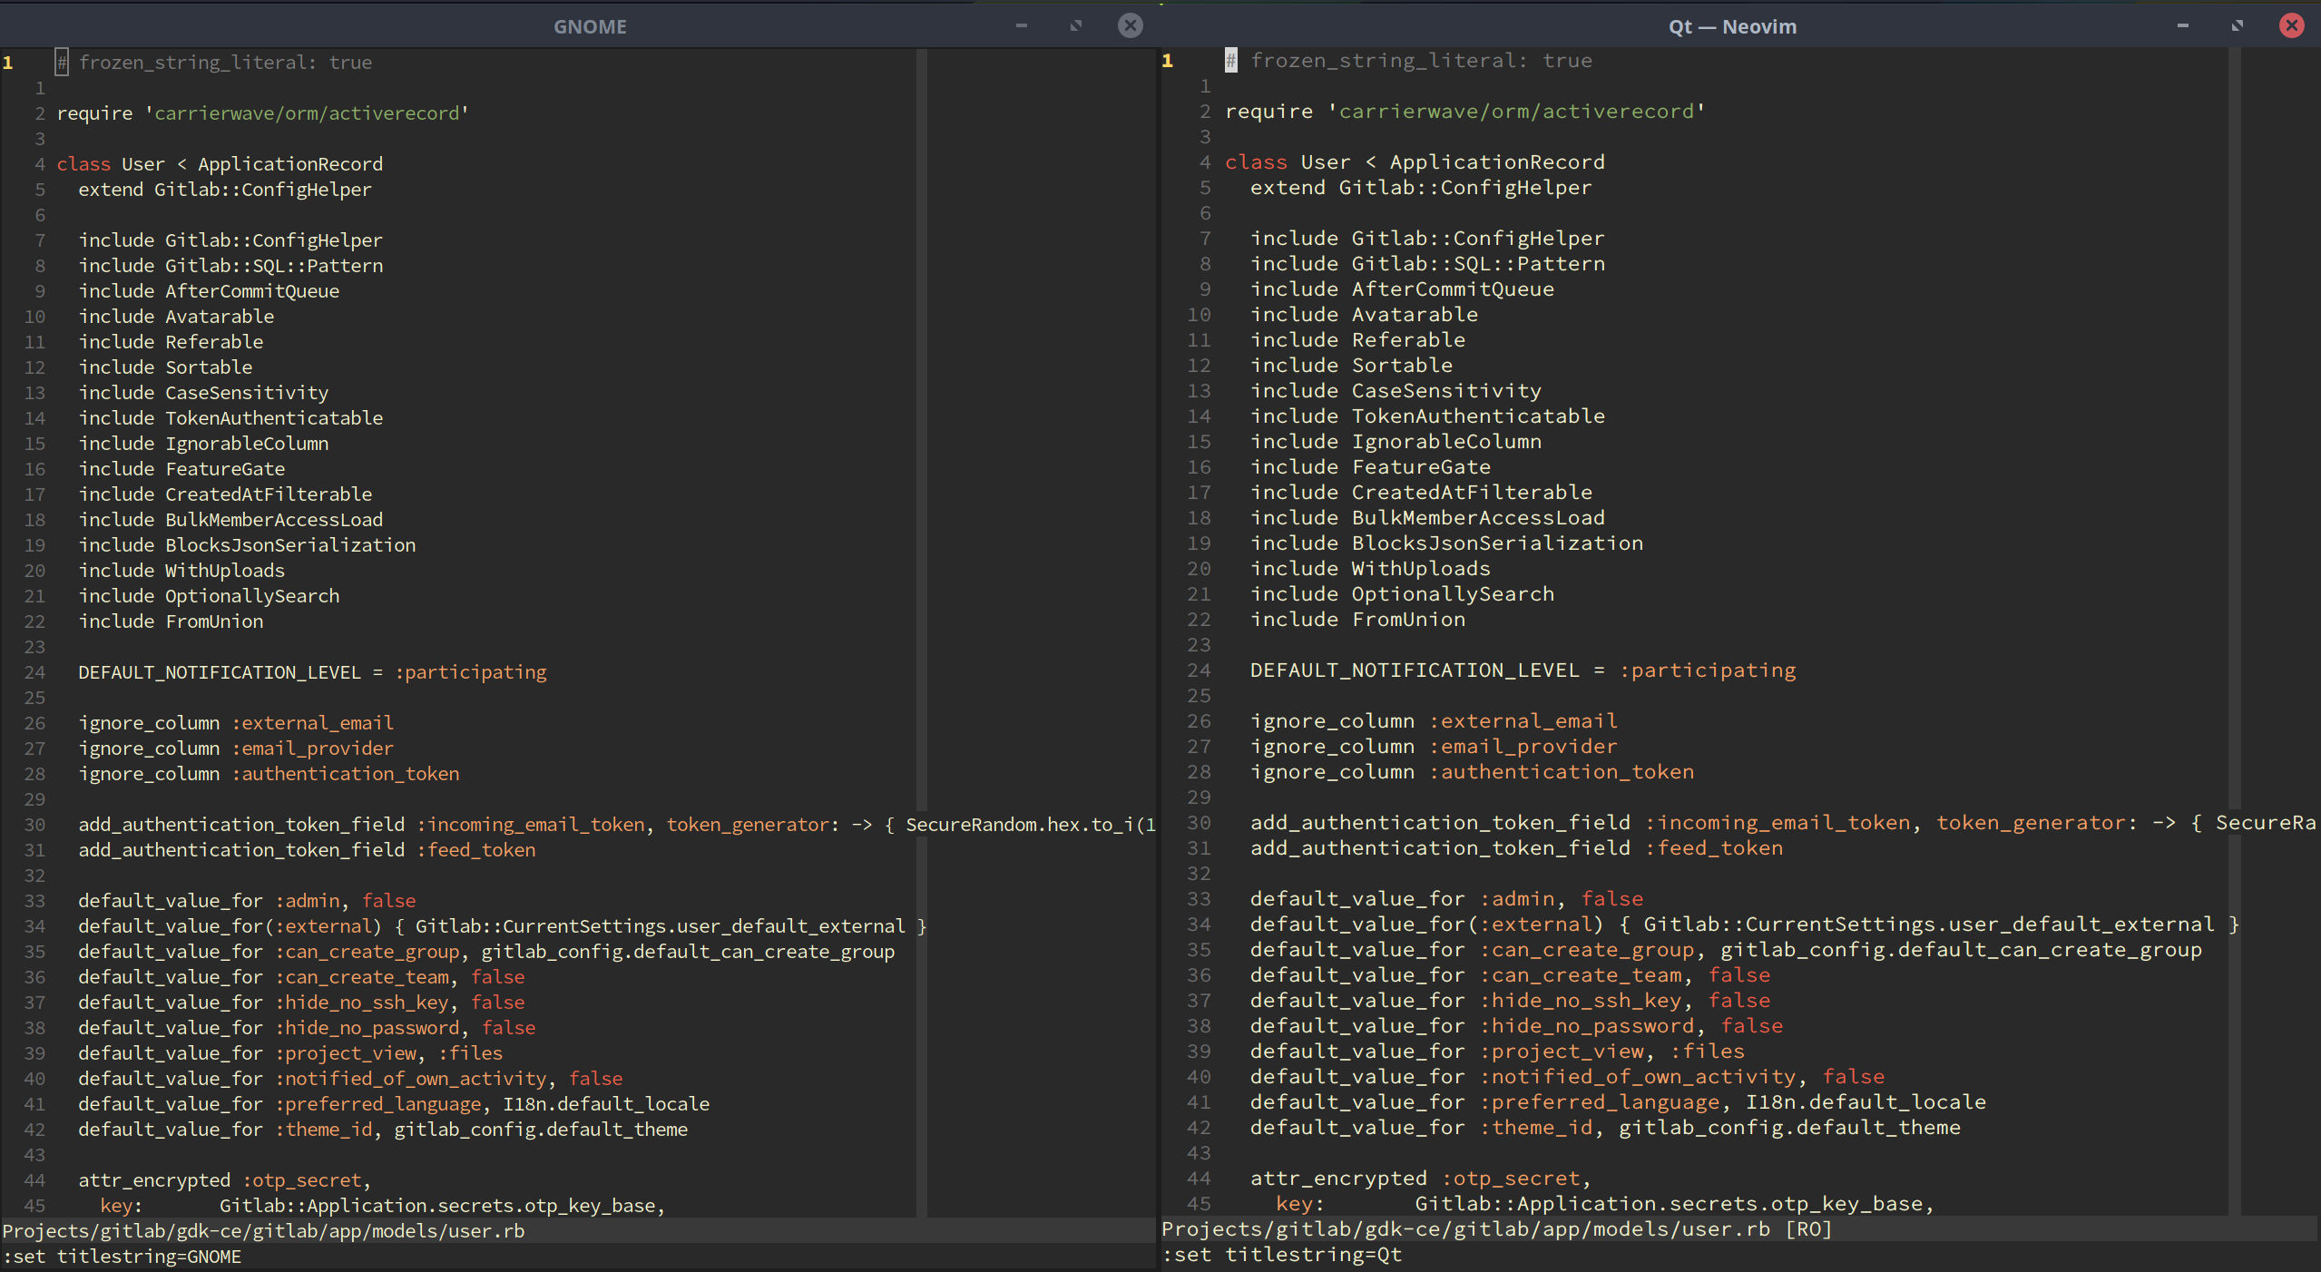Click the # sign marker beside line 1 in GNOME window
Viewport: 2321px width, 1272px height.
pos(60,62)
